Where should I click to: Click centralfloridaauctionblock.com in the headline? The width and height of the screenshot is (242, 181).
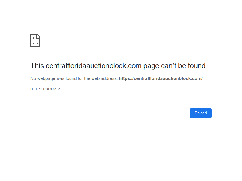94,65
